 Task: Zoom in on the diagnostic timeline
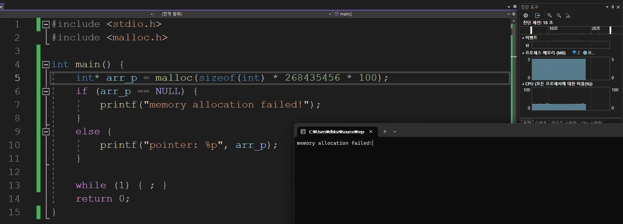click(x=549, y=15)
